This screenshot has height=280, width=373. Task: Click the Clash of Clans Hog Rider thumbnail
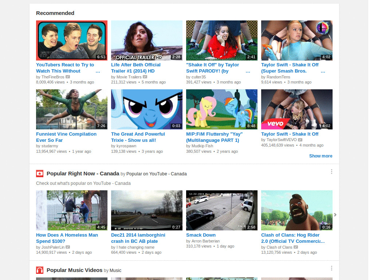coord(297,210)
